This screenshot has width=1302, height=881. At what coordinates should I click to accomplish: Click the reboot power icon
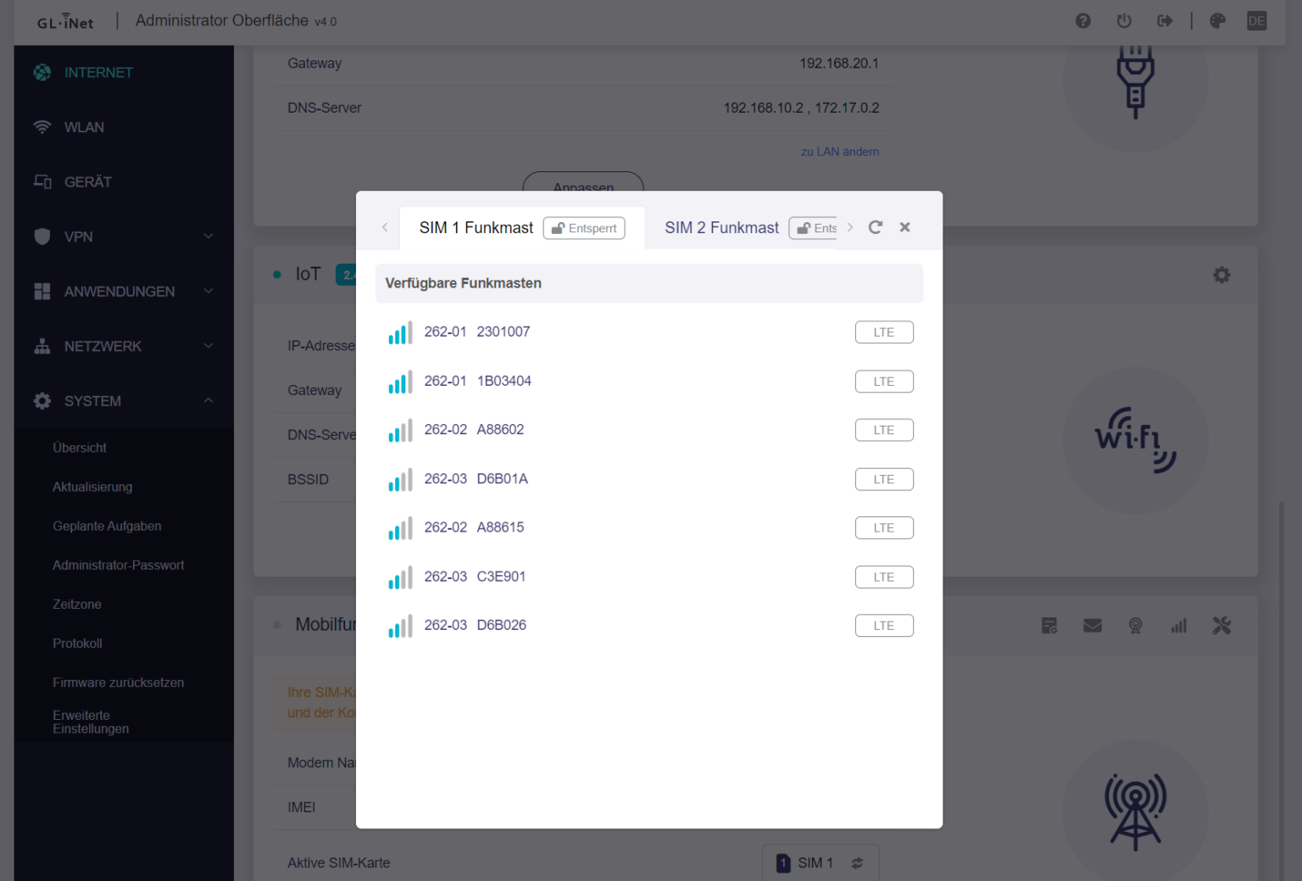(x=1124, y=21)
